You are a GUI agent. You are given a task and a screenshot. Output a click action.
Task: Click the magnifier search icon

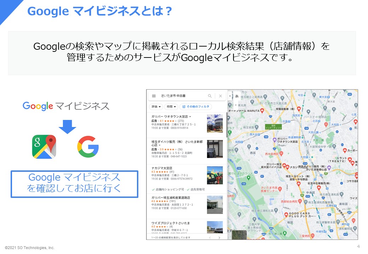210,96
